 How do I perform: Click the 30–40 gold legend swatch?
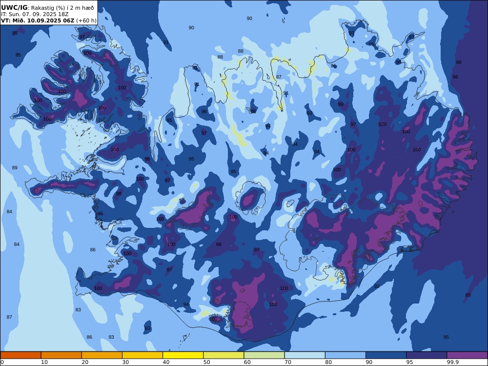142,355
